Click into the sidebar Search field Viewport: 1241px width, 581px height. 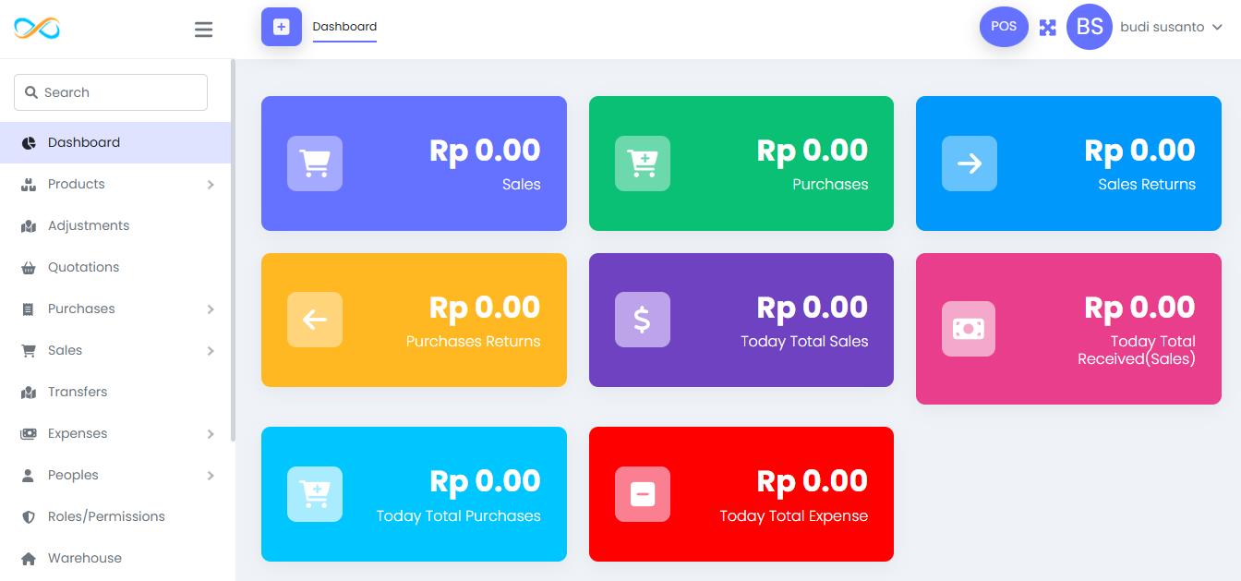[x=111, y=92]
